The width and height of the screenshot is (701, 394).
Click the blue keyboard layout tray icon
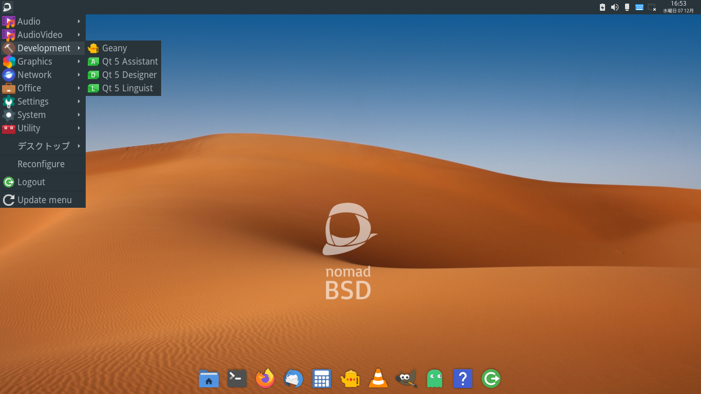click(x=639, y=7)
